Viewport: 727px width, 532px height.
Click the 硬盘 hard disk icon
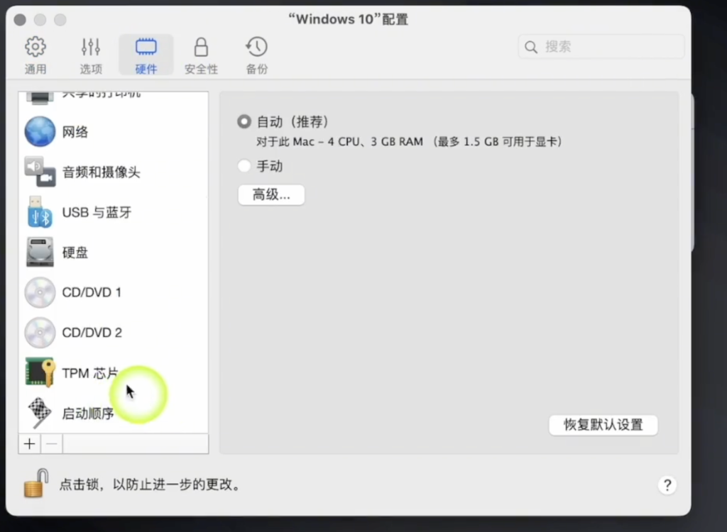point(40,252)
